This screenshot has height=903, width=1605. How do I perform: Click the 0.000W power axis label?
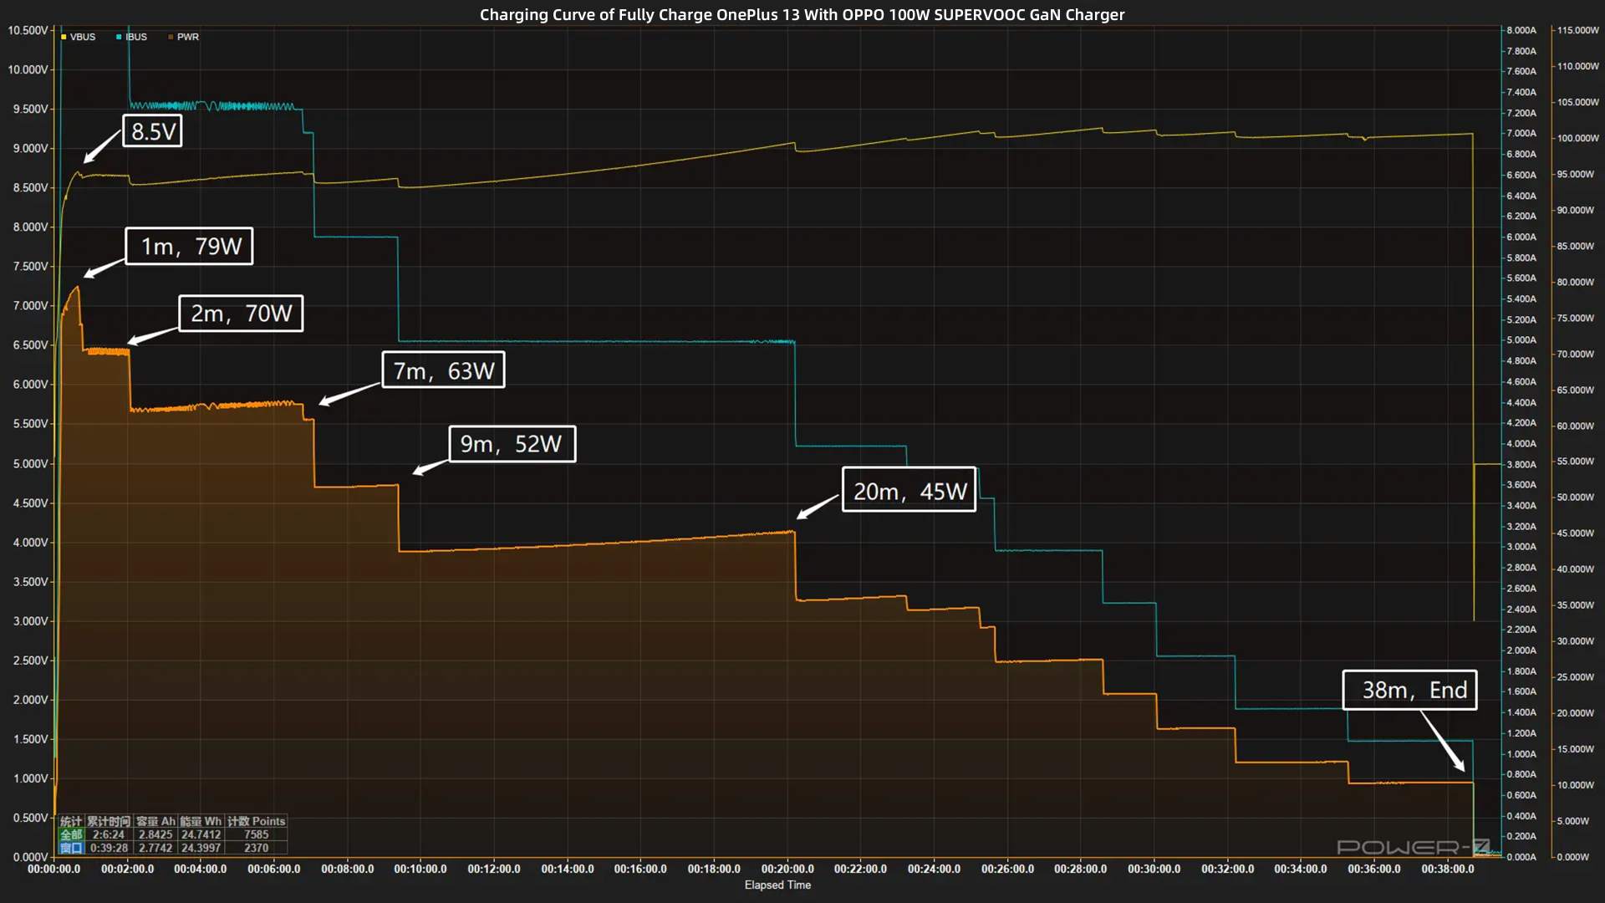[x=1573, y=857]
